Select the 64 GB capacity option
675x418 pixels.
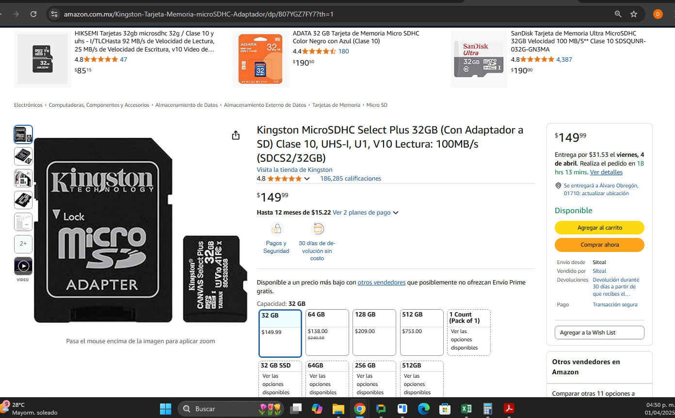tap(327, 333)
